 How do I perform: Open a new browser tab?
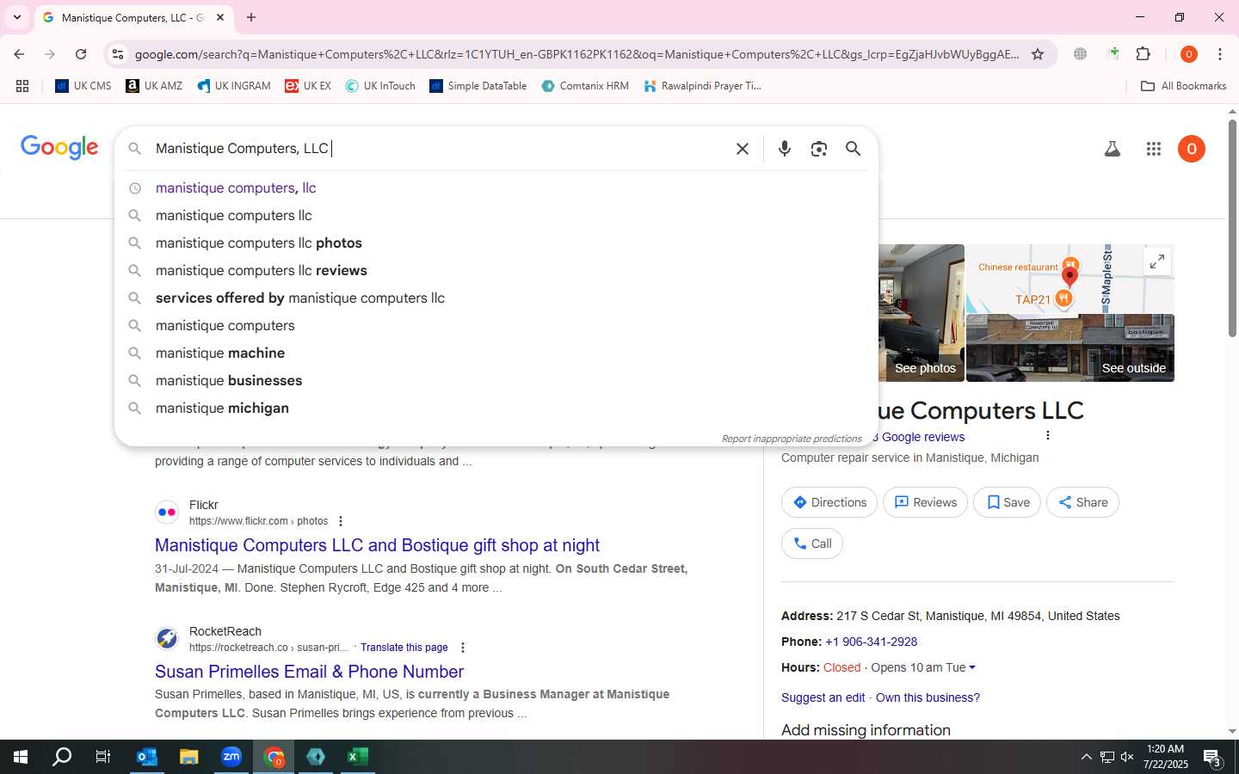click(x=251, y=17)
